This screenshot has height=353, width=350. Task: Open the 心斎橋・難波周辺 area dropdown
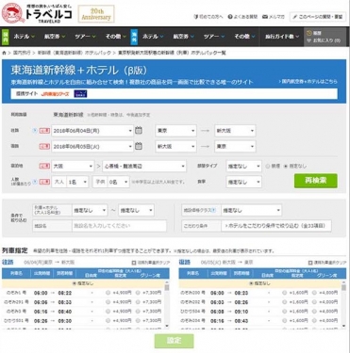144,166
